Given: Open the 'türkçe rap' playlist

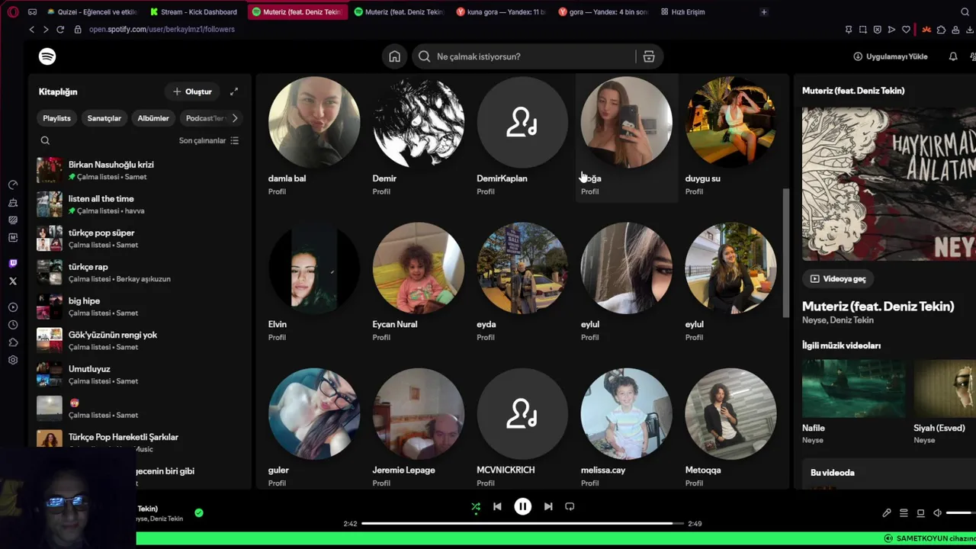Looking at the screenshot, I should pos(140,272).
